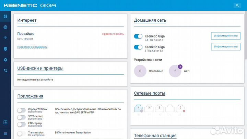Click the 2,4 ГГц, Канал 4 text
Screen dimensions: 247x139
point(154,40)
